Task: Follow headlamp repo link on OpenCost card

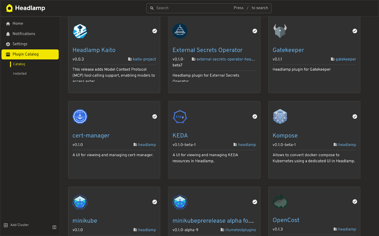Action: [x=347, y=229]
